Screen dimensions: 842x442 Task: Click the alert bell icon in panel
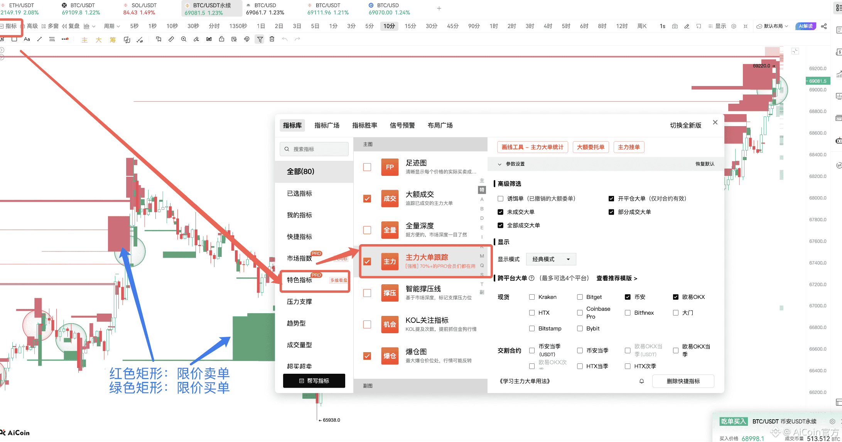[641, 381]
